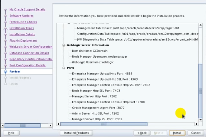Click the Software Updates step bullet
This screenshot has height=137, width=206.
pos(5,16)
